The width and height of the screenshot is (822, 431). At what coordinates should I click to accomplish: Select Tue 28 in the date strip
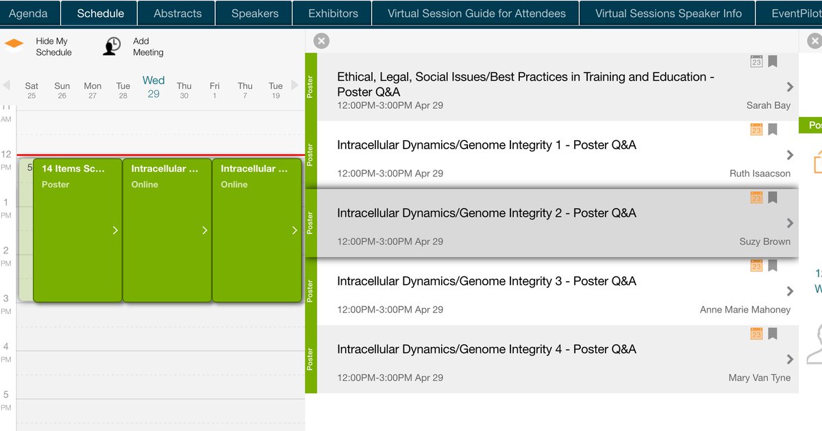pos(123,90)
